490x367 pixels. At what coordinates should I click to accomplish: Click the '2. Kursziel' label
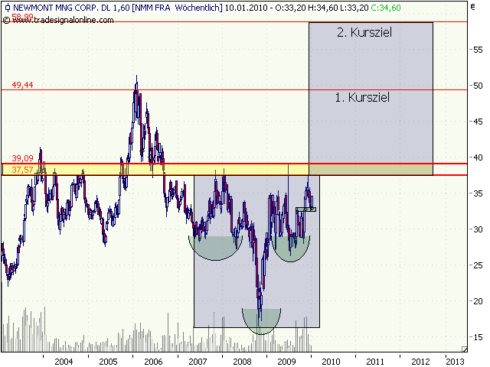(x=364, y=32)
